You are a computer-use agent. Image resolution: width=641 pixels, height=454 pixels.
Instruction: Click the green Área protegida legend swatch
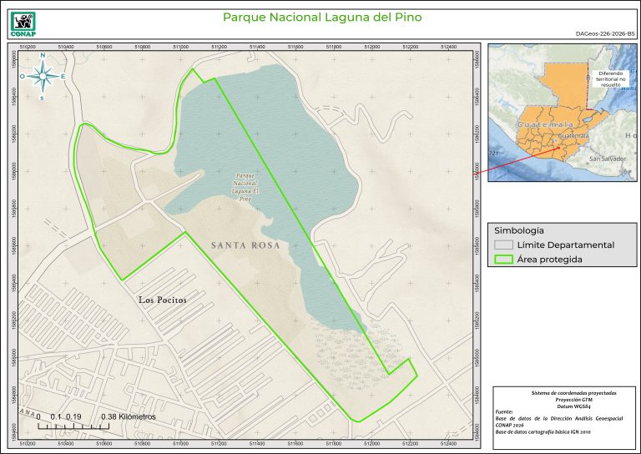[x=504, y=260]
